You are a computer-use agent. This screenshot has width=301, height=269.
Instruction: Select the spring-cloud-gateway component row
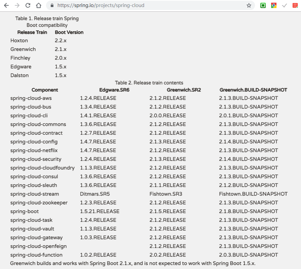pos(149,238)
